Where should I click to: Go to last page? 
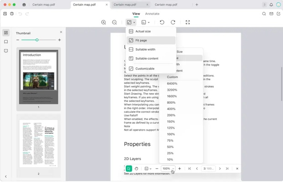tap(227, 168)
